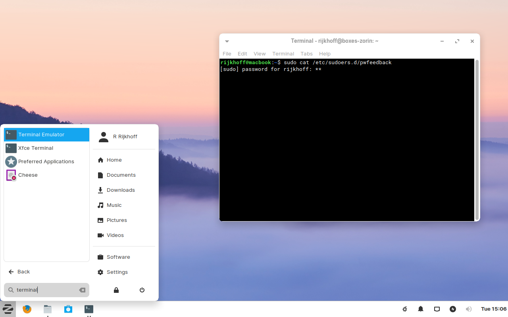The image size is (508, 317).
Task: Open the Home folder from the menu
Action: [124, 160]
